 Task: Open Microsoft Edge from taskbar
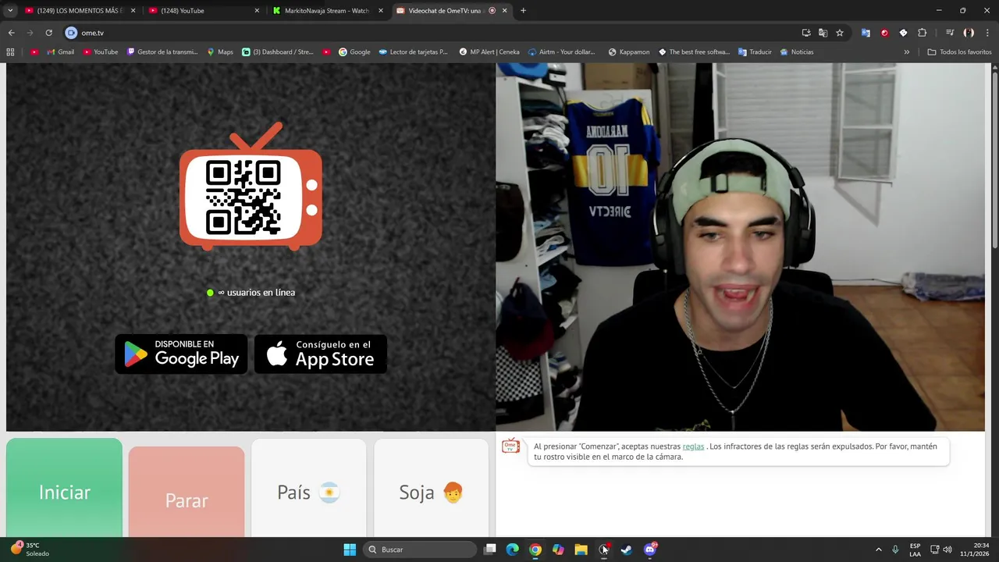512,550
